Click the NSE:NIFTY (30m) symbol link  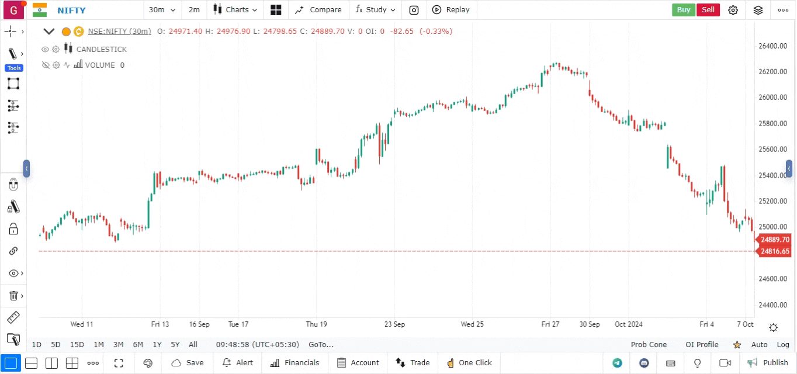coord(119,32)
